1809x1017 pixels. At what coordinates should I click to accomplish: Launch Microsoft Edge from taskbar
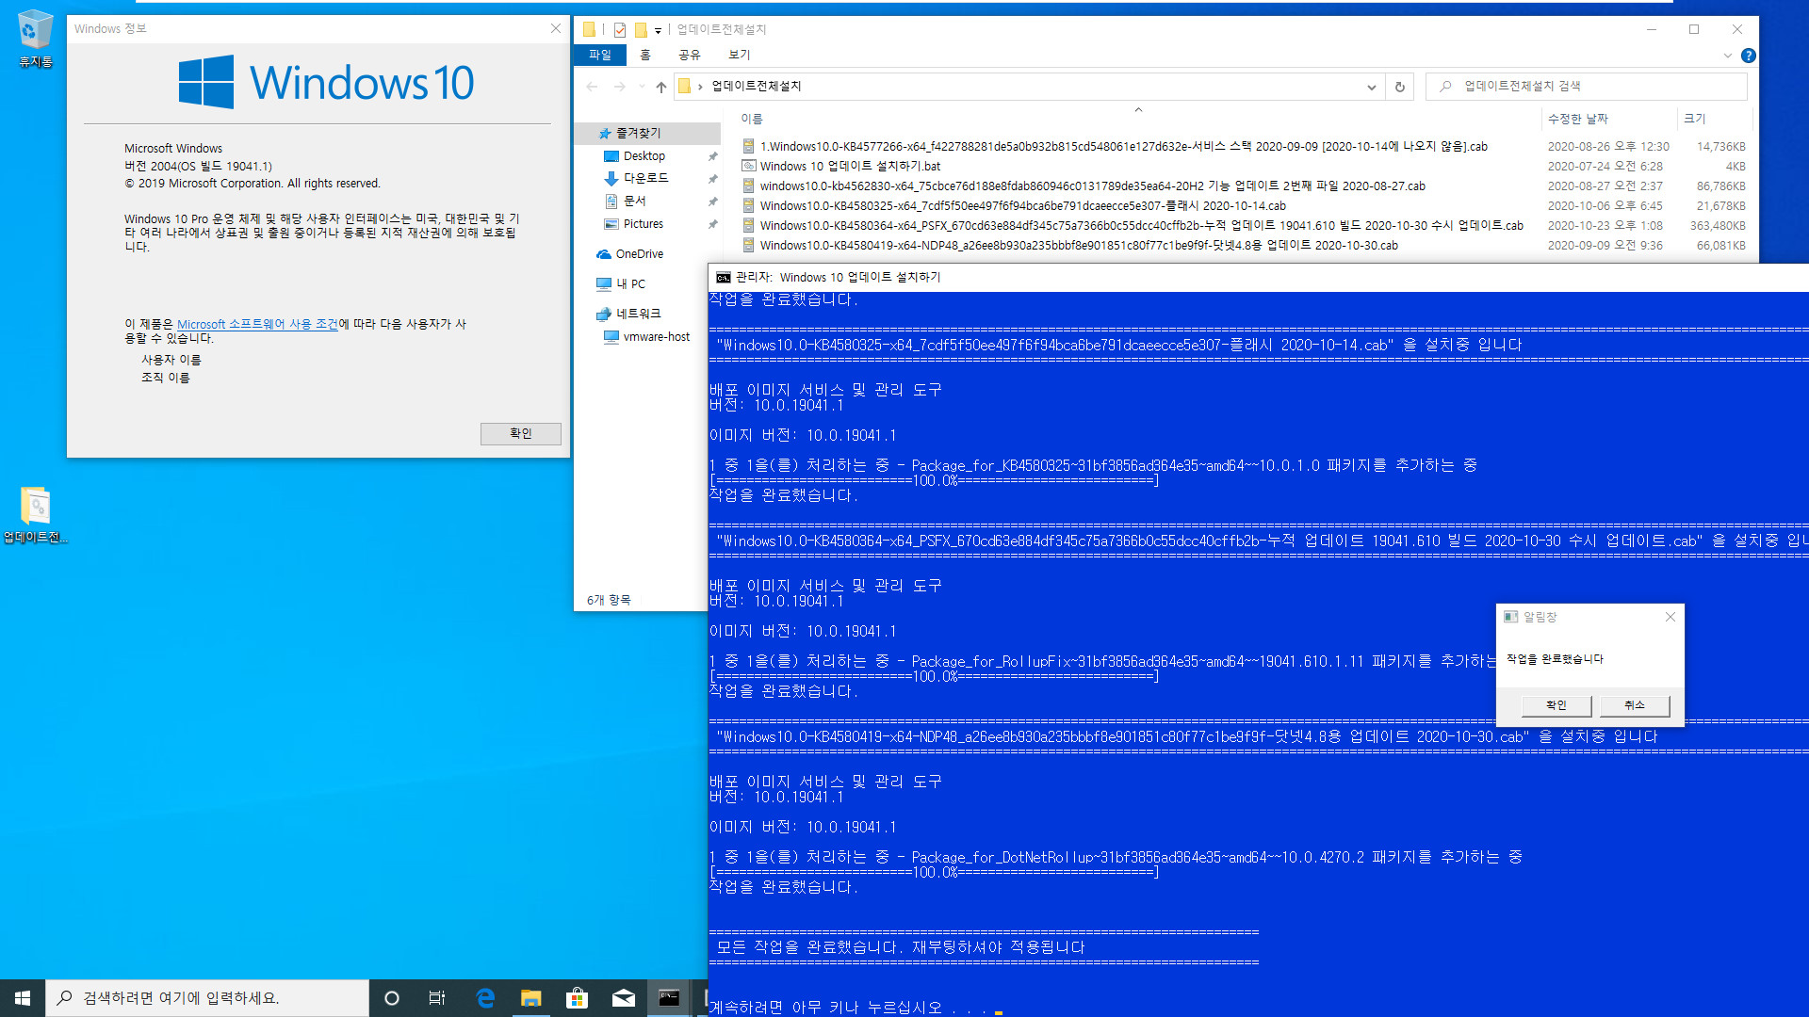tap(485, 998)
